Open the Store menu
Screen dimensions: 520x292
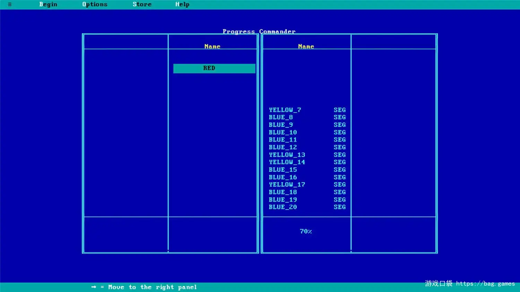(142, 5)
